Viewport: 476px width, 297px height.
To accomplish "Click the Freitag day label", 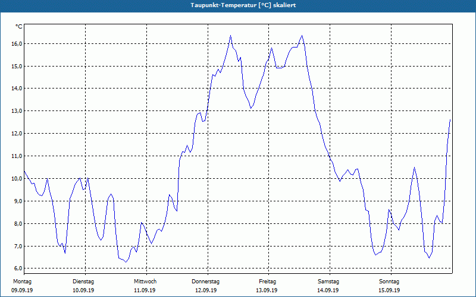I will click(267, 282).
